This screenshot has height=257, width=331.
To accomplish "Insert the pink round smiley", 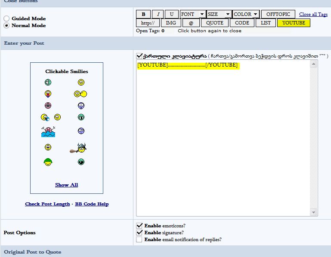I will 48,105.
